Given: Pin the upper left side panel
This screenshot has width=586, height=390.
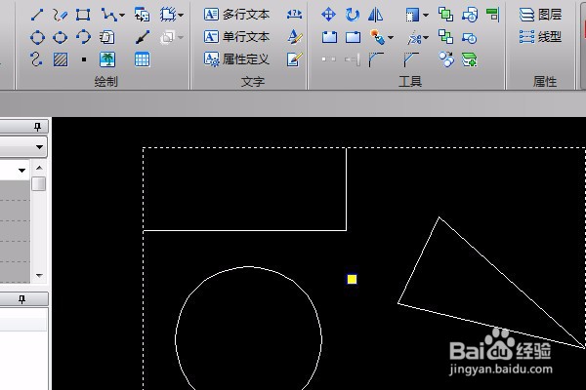Looking at the screenshot, I should click(37, 127).
